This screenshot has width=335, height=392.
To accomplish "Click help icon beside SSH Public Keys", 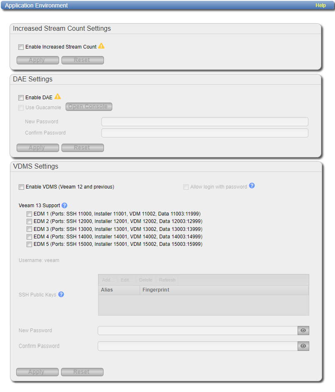I will (61, 294).
